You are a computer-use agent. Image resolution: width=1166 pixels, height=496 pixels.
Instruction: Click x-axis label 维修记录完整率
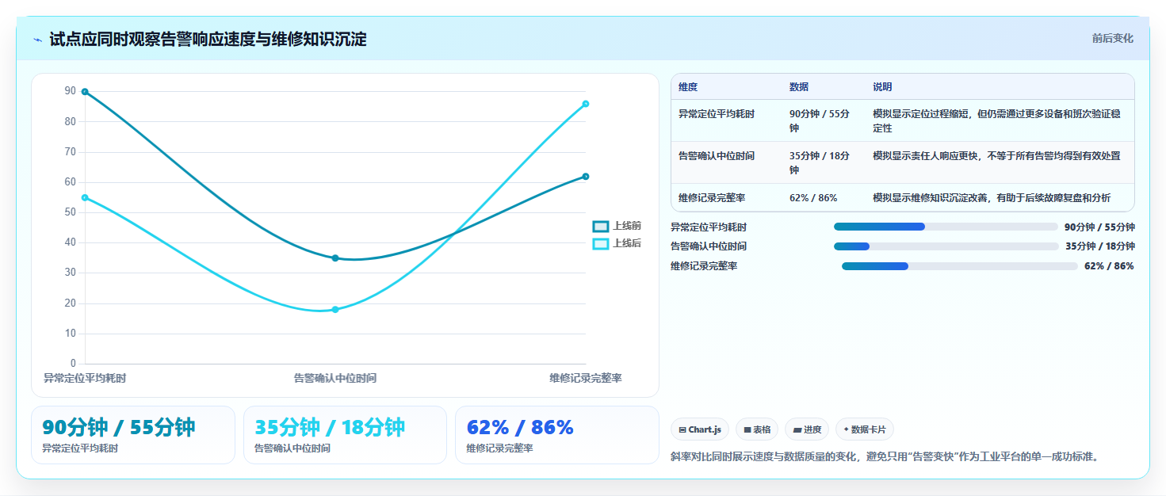pos(586,379)
